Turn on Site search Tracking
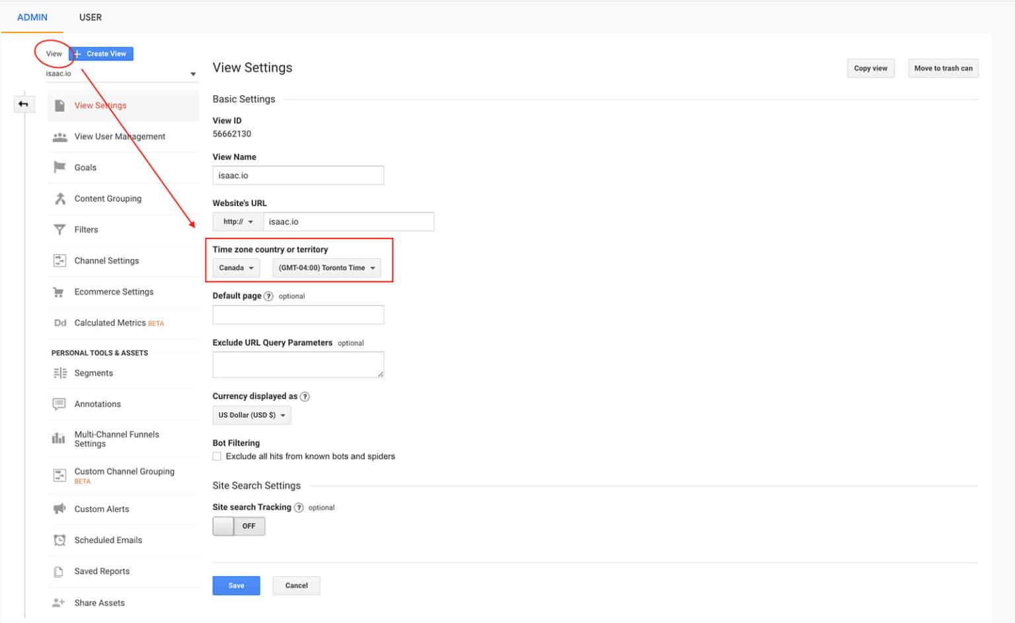The image size is (1015, 623). [x=239, y=526]
